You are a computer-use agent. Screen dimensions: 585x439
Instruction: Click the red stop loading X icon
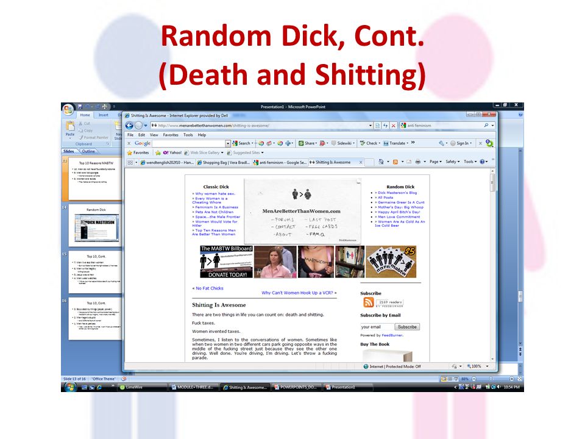coord(393,126)
